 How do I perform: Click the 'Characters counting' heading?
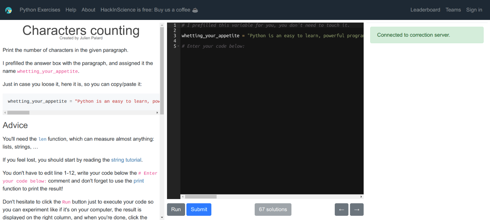click(x=81, y=30)
